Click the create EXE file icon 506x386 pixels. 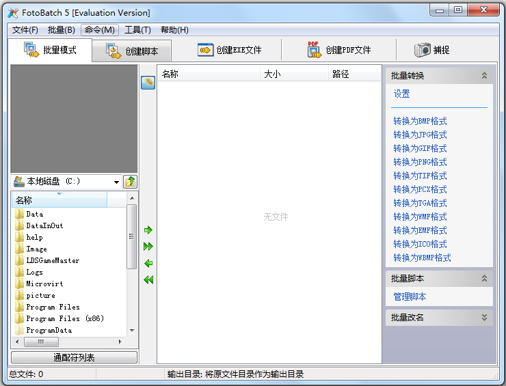coord(205,50)
